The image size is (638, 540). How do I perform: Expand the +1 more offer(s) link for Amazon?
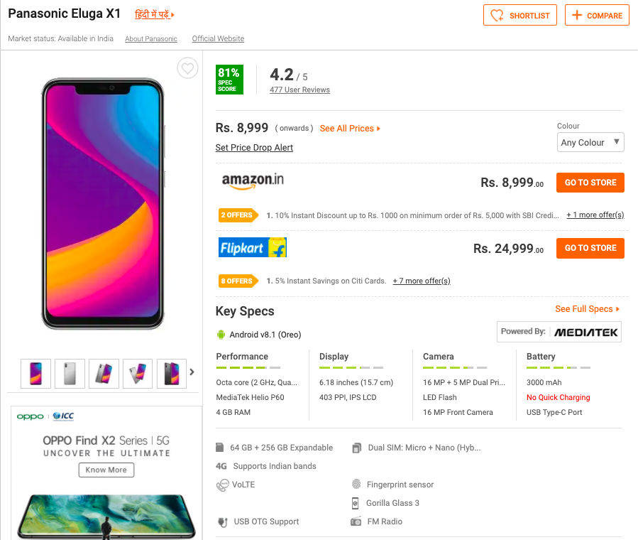pos(595,215)
